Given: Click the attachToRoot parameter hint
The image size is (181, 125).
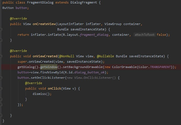Looking at the screenshot, I should [145, 35].
